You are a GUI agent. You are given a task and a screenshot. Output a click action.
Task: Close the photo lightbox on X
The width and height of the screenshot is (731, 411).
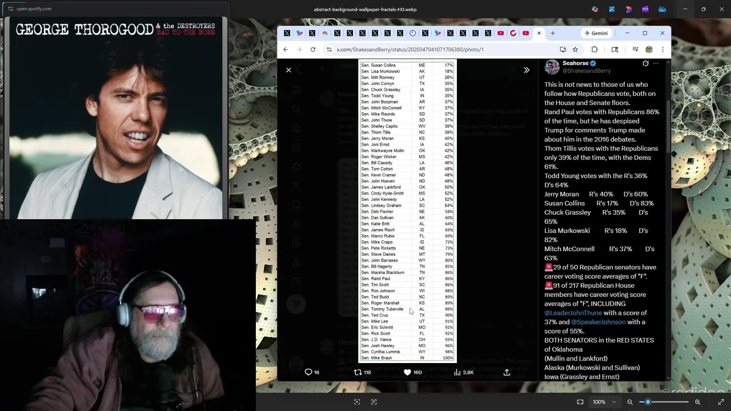[288, 70]
